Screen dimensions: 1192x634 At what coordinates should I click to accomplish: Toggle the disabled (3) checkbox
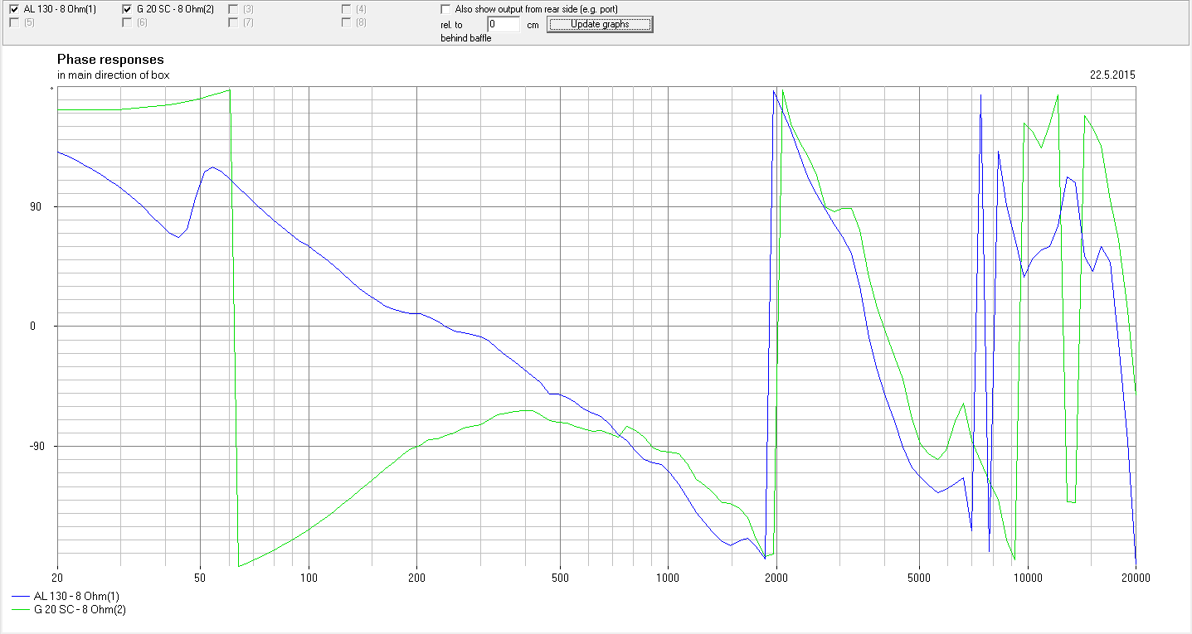(x=233, y=9)
